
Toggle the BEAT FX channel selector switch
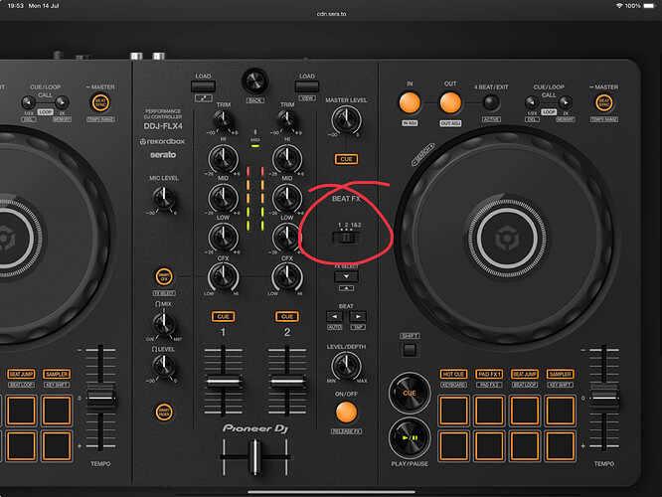[346, 238]
